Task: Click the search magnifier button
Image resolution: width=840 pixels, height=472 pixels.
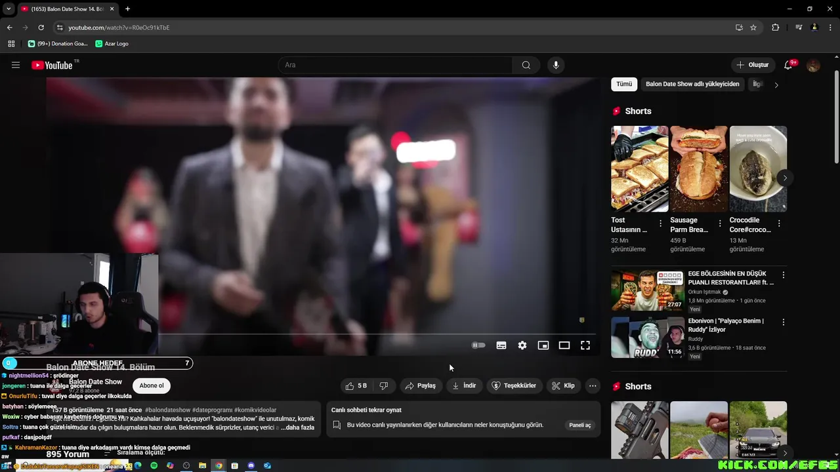Action: (526, 65)
